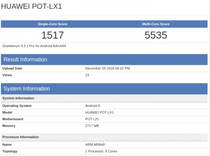The height and width of the screenshot is (156, 210).
Task: Click the ARM ARMv8 processor name
Action: 95,145
